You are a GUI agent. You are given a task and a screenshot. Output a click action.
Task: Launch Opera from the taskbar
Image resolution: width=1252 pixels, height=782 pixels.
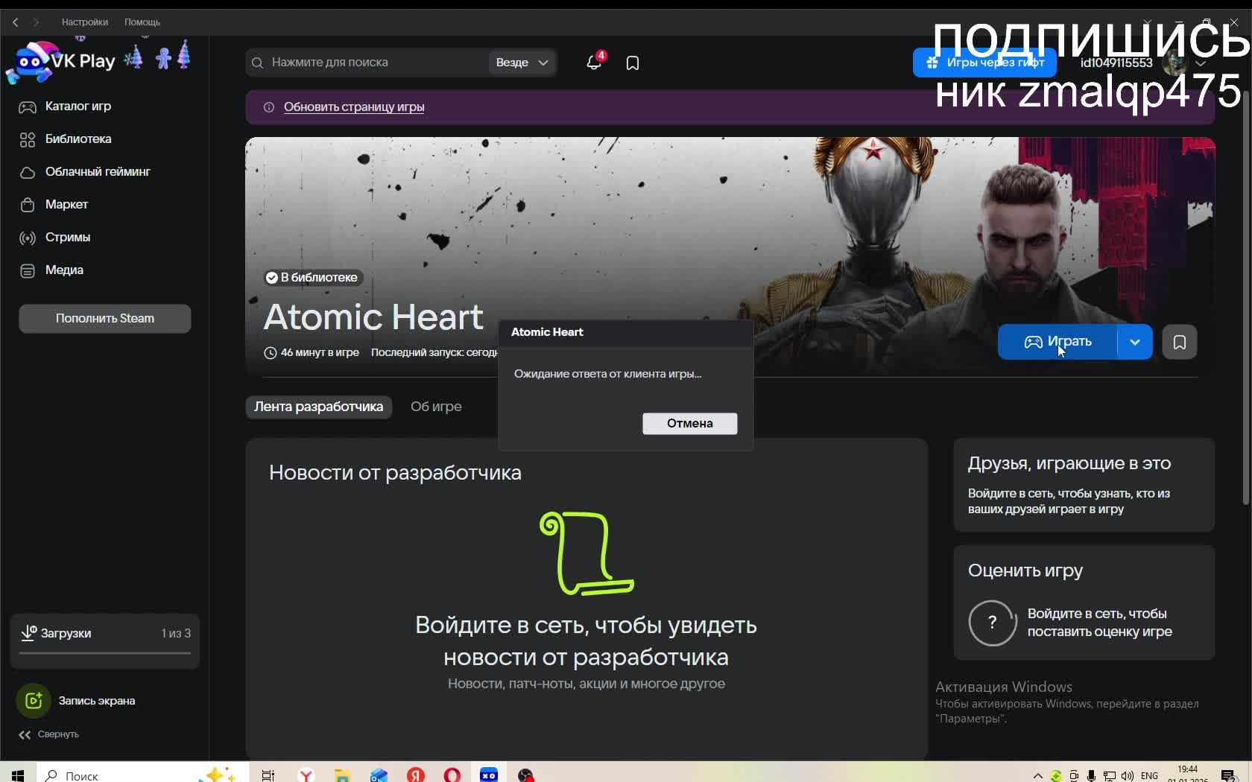point(452,775)
